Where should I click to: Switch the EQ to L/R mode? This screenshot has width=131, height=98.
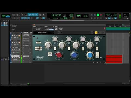coord(37,50)
